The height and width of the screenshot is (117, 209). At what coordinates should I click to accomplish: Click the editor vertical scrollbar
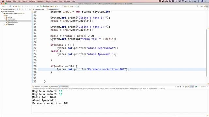pos(207,53)
